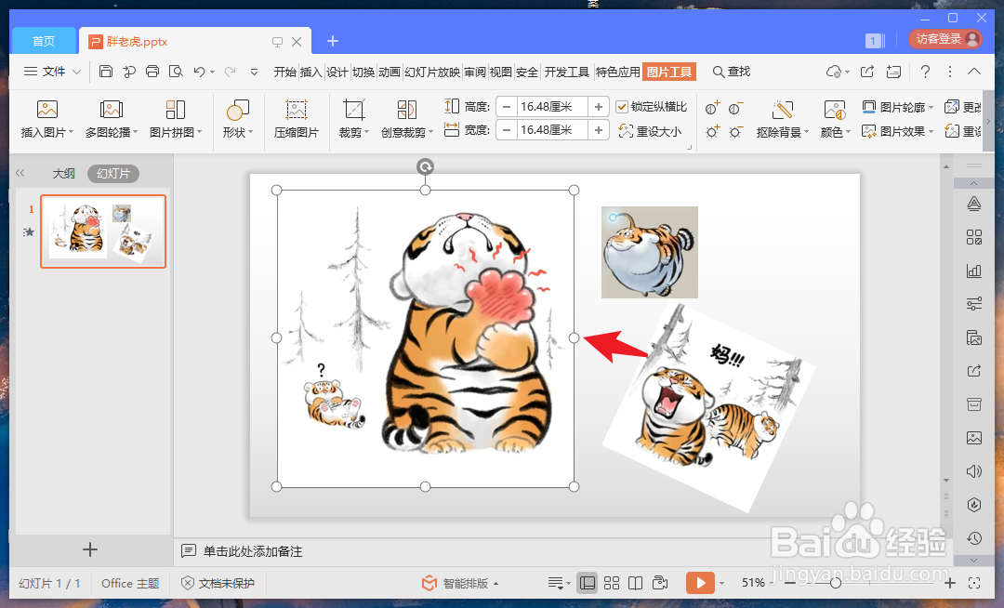The height and width of the screenshot is (608, 1004).
Task: Open the picture icon in right sidebar
Action: click(974, 438)
